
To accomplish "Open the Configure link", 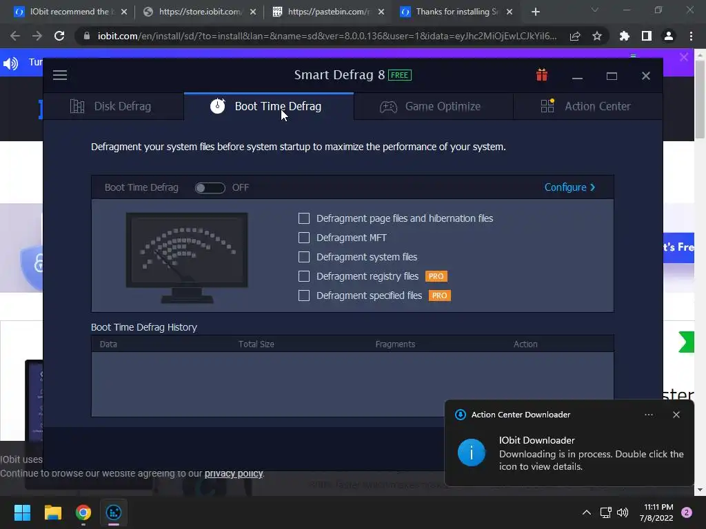I will (569, 187).
